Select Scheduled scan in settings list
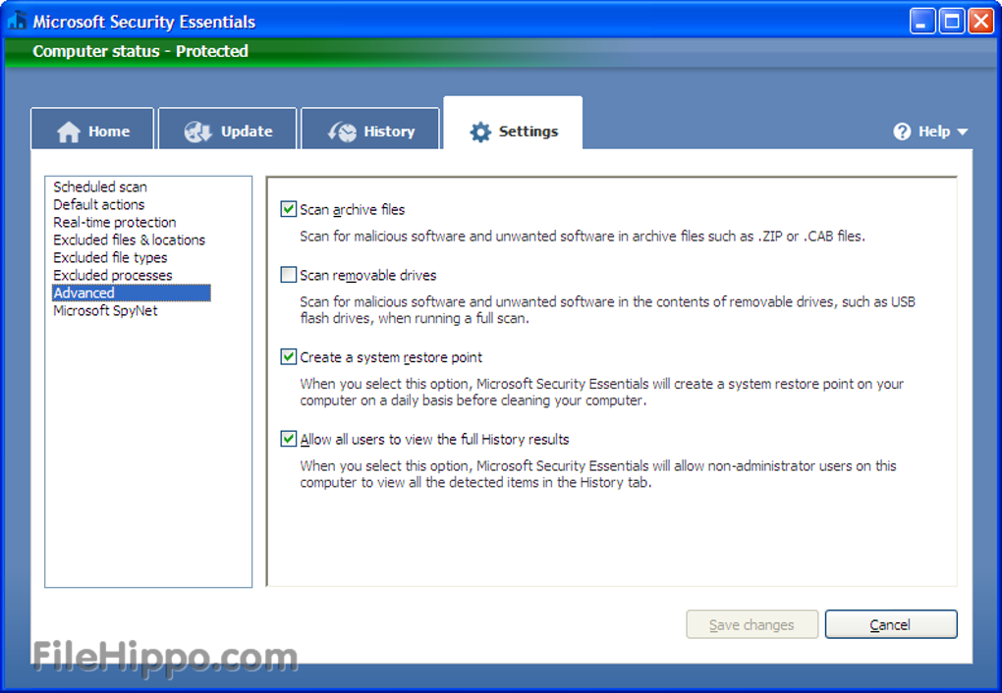Screen dimensions: 1002x693 (100, 187)
